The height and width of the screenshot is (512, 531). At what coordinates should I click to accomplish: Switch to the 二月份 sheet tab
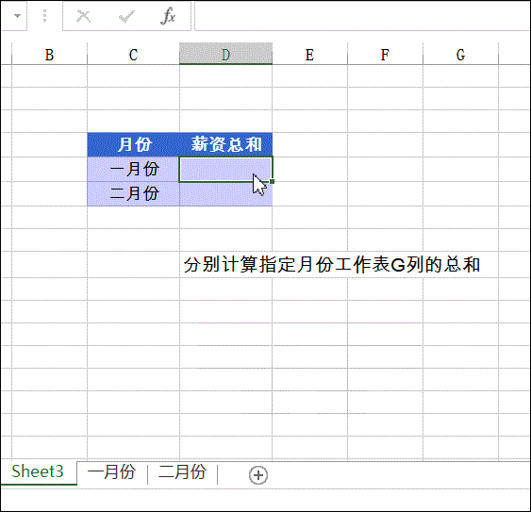coord(183,472)
